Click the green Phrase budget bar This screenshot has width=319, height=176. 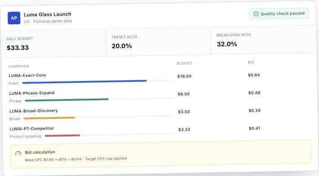tap(67, 100)
